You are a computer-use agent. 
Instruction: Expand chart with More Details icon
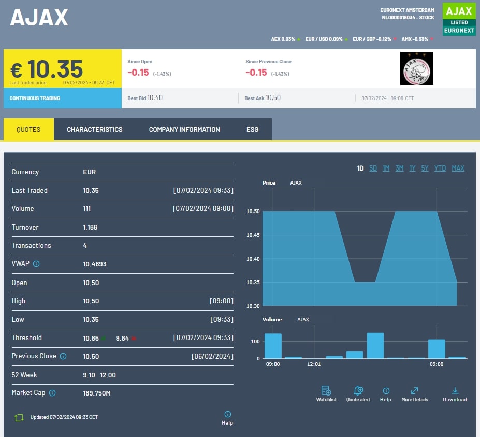coord(414,391)
